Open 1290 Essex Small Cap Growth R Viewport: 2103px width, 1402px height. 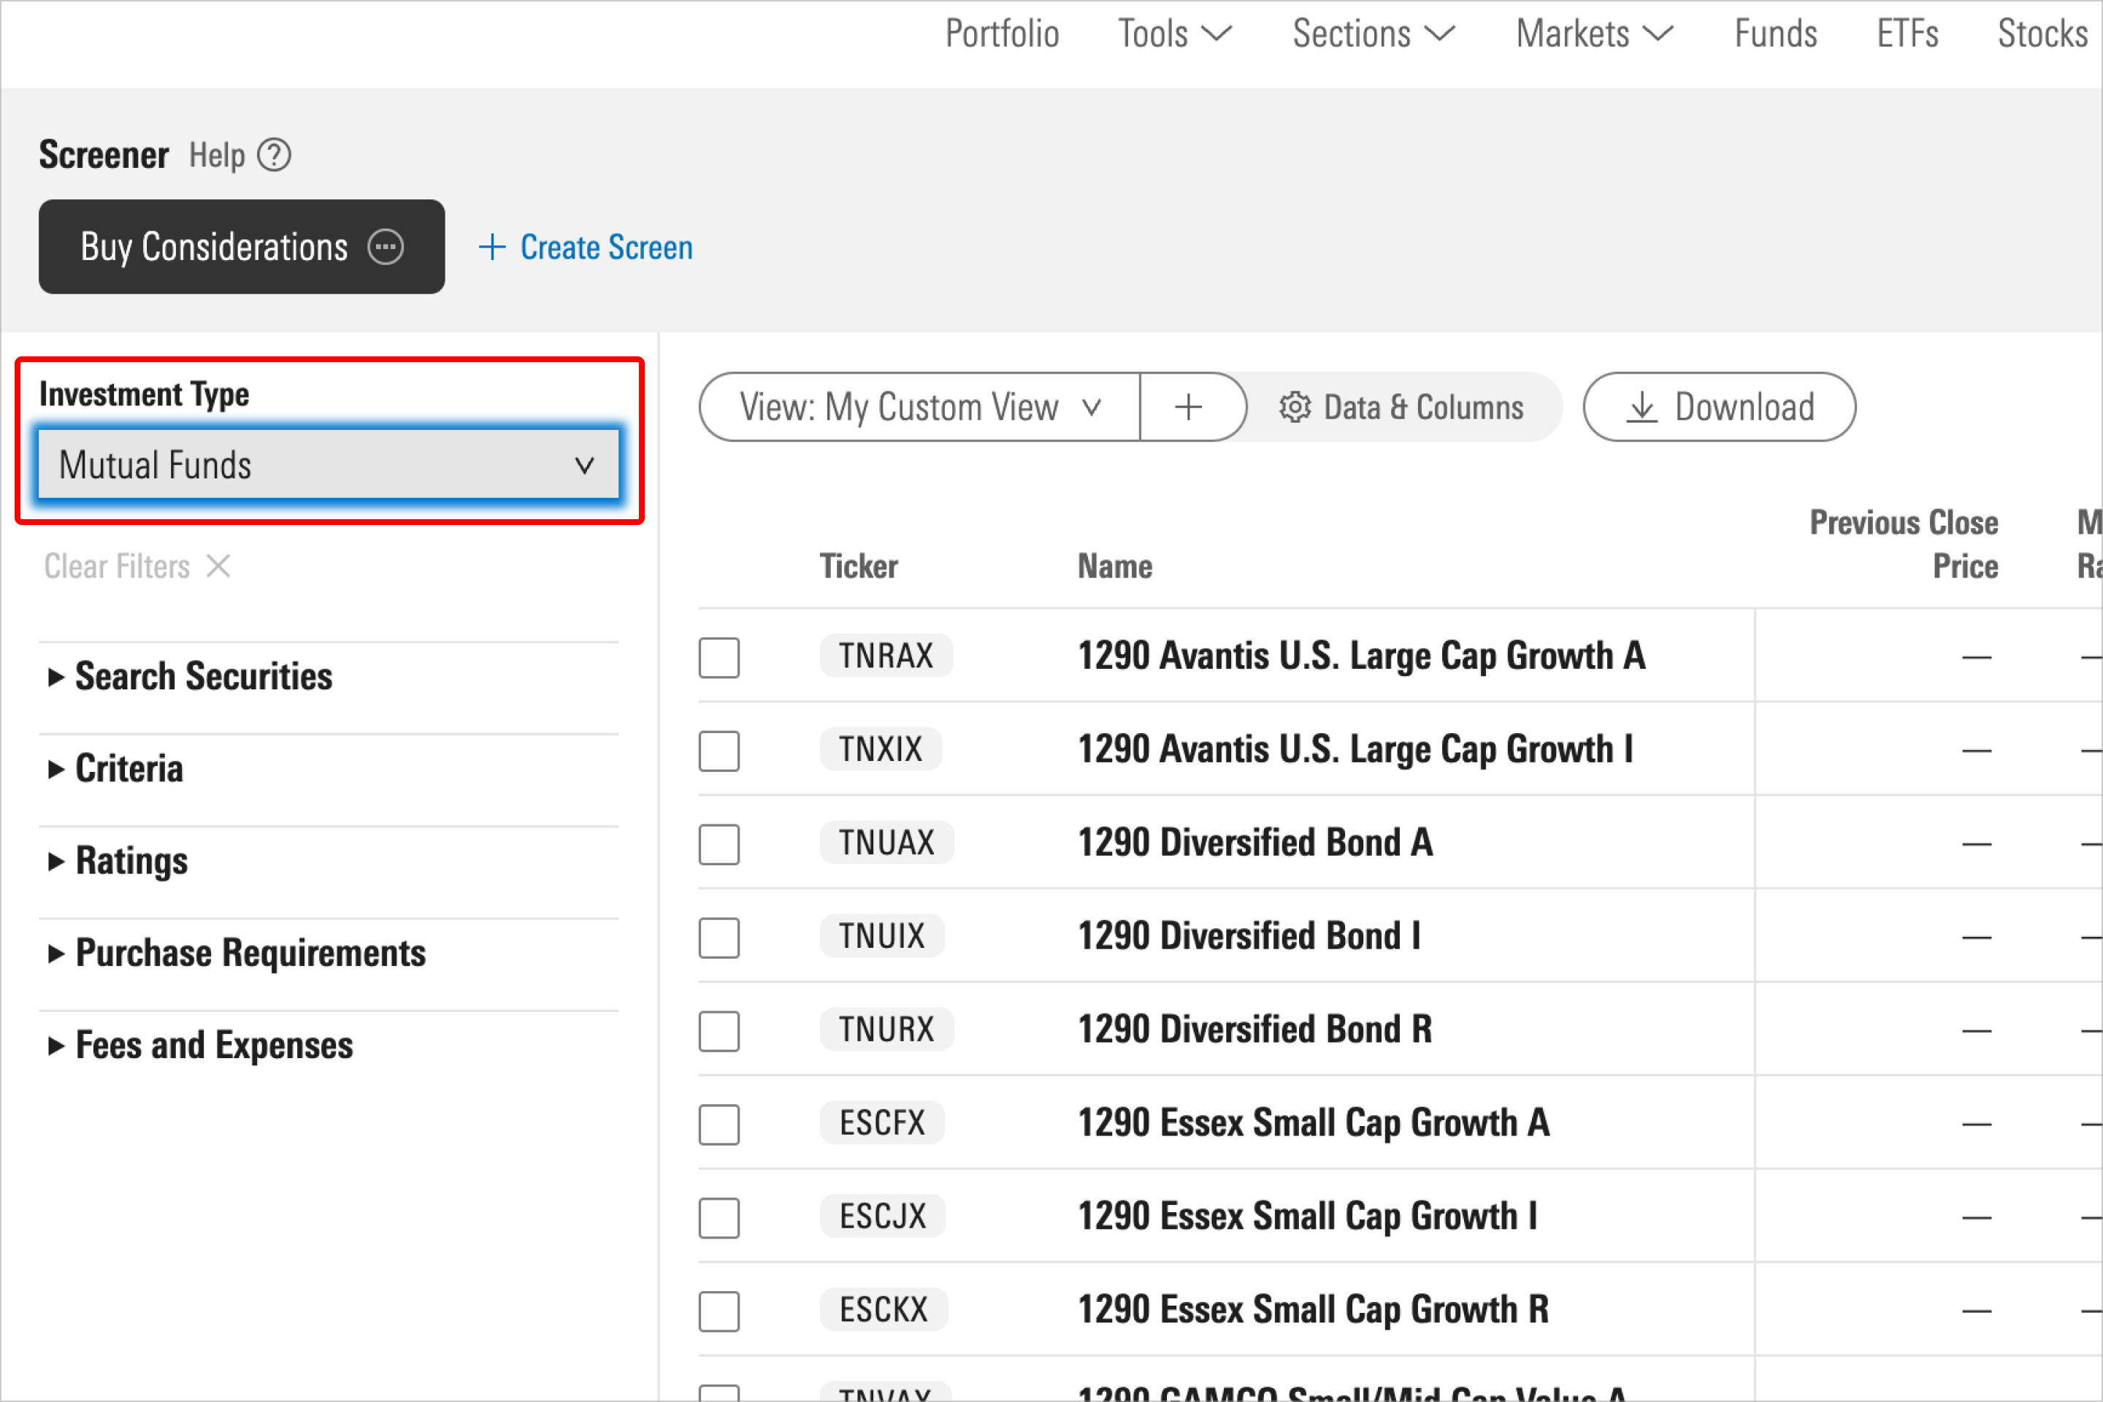click(1314, 1310)
